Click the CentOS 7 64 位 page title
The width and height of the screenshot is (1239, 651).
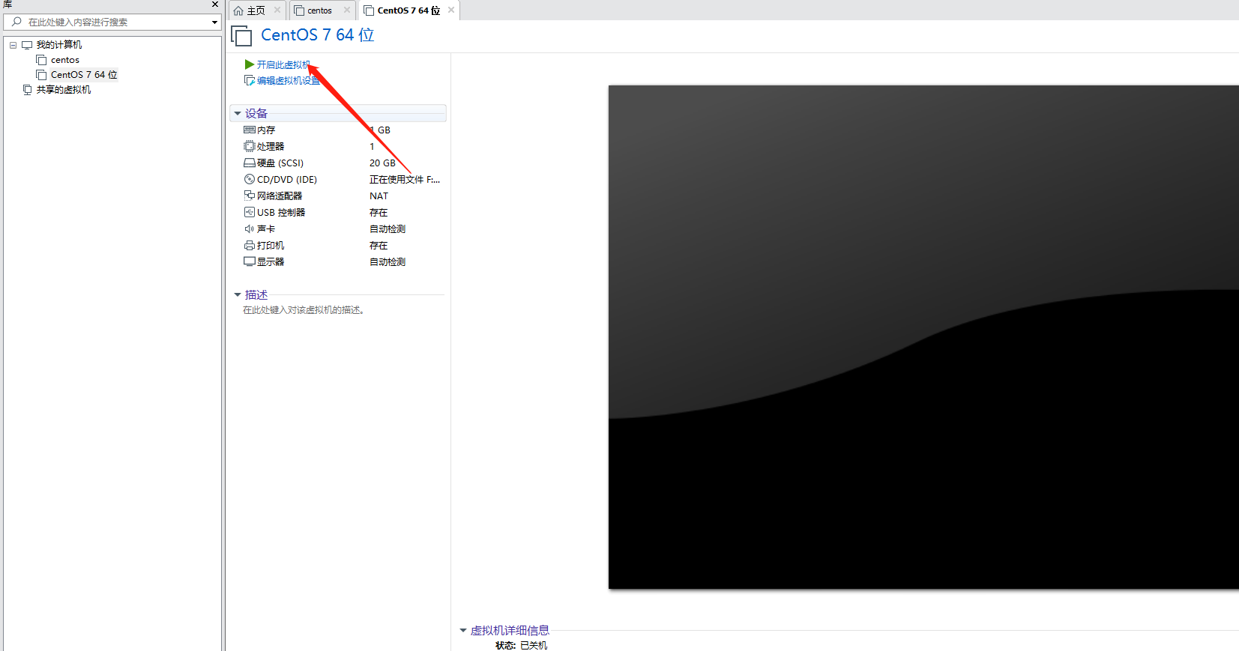(x=317, y=35)
